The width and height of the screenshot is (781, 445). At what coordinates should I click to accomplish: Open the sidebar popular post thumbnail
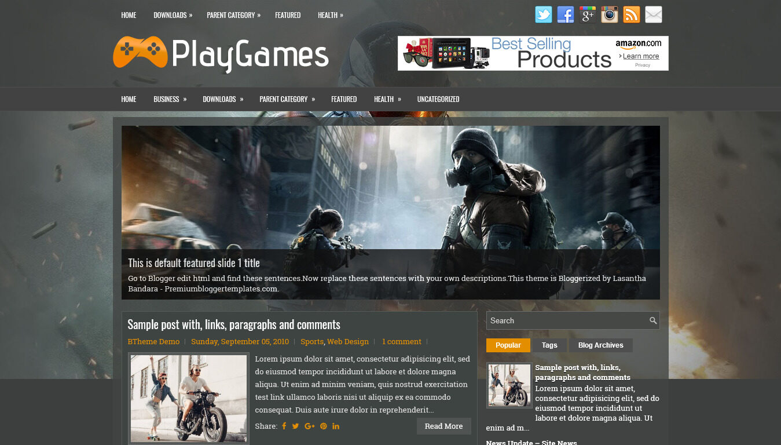tap(509, 385)
